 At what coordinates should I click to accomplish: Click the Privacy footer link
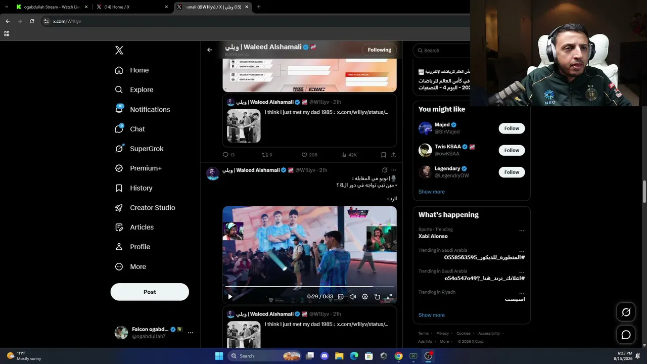click(x=443, y=334)
